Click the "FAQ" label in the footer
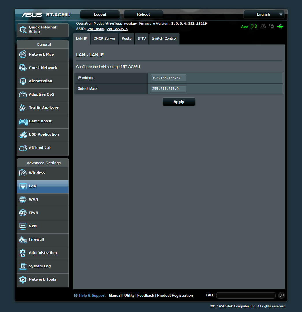This screenshot has width=302, height=312. click(x=209, y=295)
